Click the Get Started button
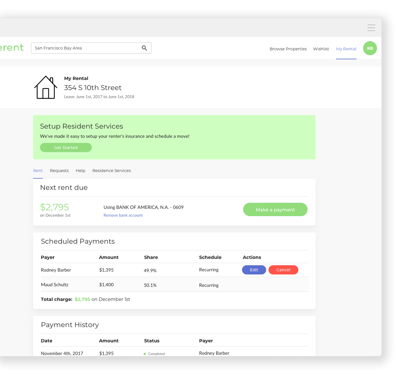404x374 pixels. [x=66, y=148]
